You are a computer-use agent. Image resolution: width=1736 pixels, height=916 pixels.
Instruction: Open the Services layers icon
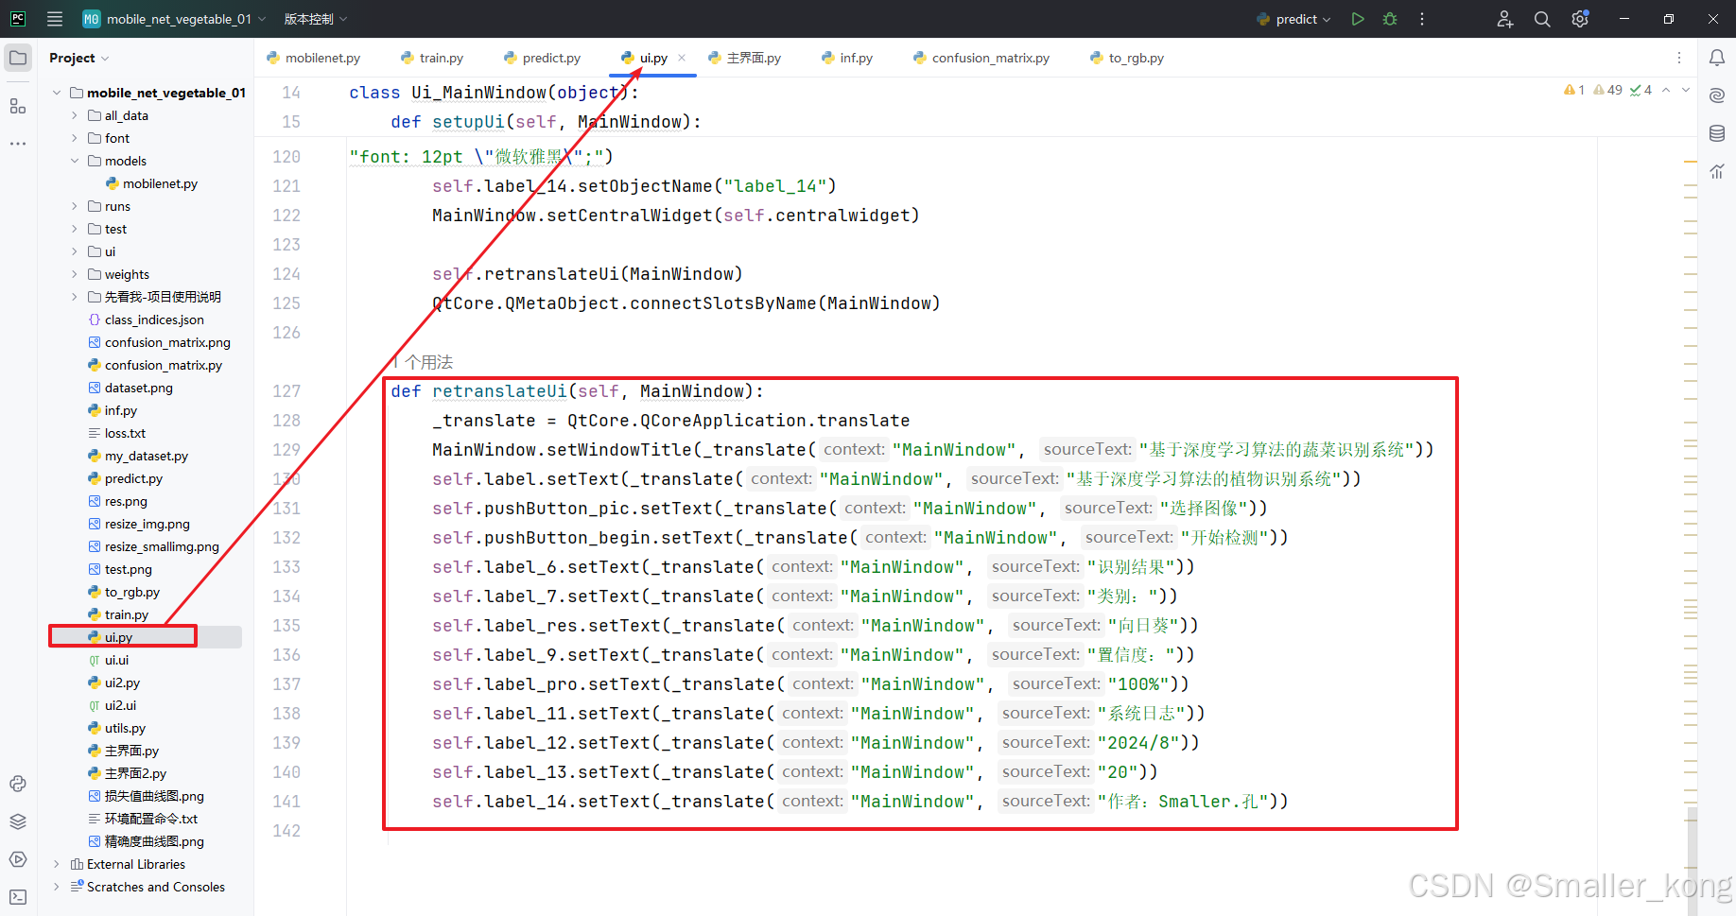tap(18, 821)
